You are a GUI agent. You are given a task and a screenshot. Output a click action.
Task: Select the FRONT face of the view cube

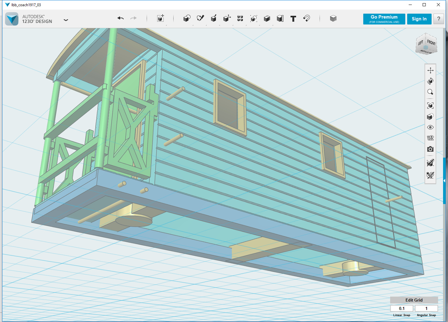coord(431,43)
